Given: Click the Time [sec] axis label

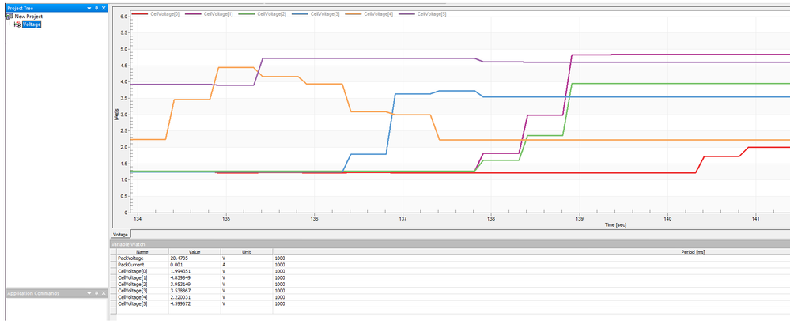Looking at the screenshot, I should [615, 225].
